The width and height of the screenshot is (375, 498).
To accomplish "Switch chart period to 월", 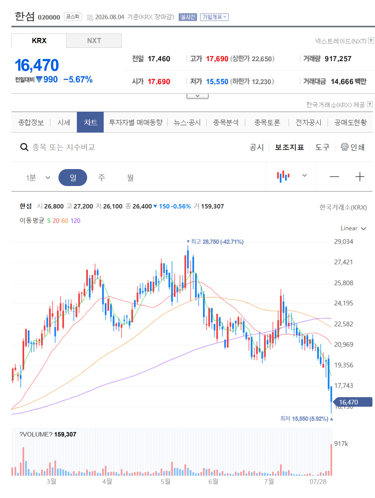I will [130, 178].
